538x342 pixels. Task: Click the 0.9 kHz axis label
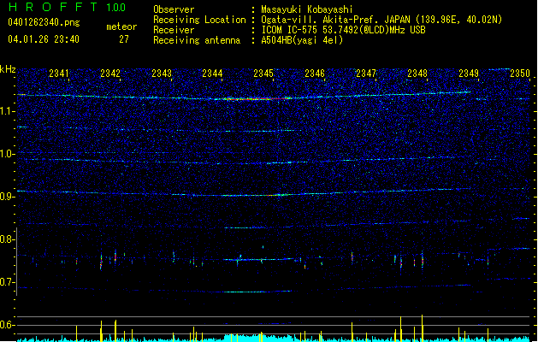click(8, 197)
